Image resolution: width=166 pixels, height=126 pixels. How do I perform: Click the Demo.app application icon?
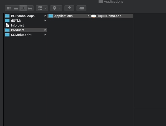coord(94,16)
